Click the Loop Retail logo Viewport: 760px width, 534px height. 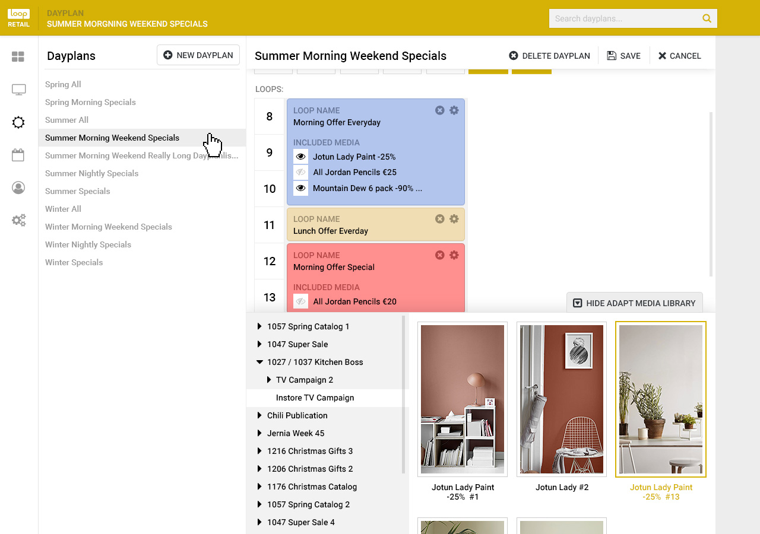[x=18, y=18]
